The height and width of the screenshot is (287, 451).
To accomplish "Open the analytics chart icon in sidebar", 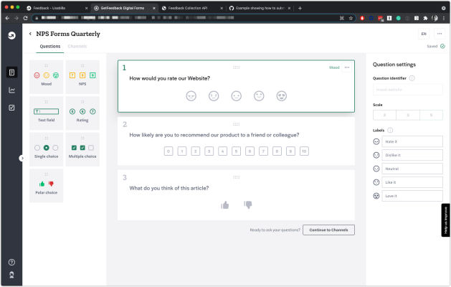I will [x=11, y=90].
